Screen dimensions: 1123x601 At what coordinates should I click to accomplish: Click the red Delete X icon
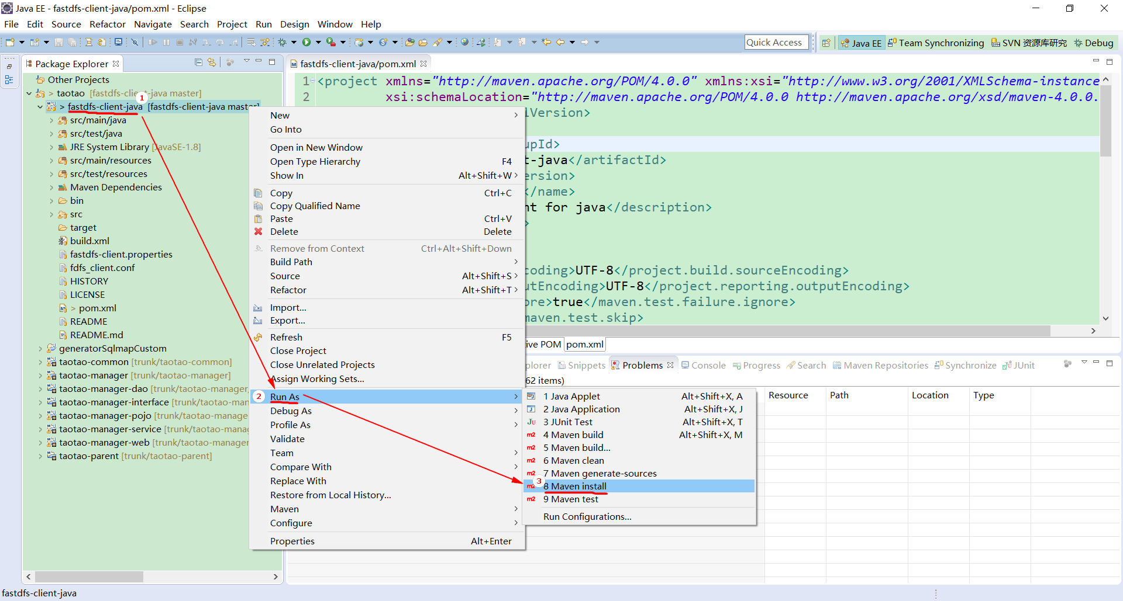tap(258, 231)
